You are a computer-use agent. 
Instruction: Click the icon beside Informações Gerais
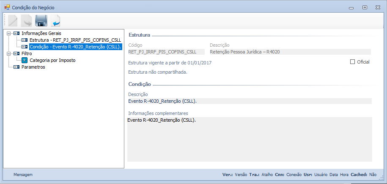16,33
